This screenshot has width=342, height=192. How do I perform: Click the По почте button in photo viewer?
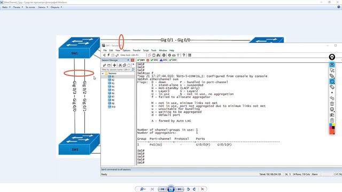click(x=30, y=7)
